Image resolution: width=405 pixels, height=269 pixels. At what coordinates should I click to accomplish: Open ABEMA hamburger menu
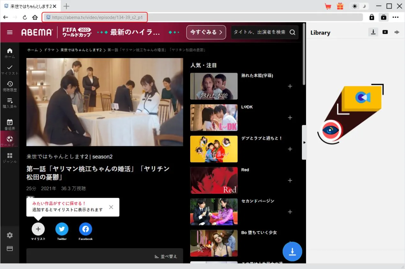[x=10, y=32]
